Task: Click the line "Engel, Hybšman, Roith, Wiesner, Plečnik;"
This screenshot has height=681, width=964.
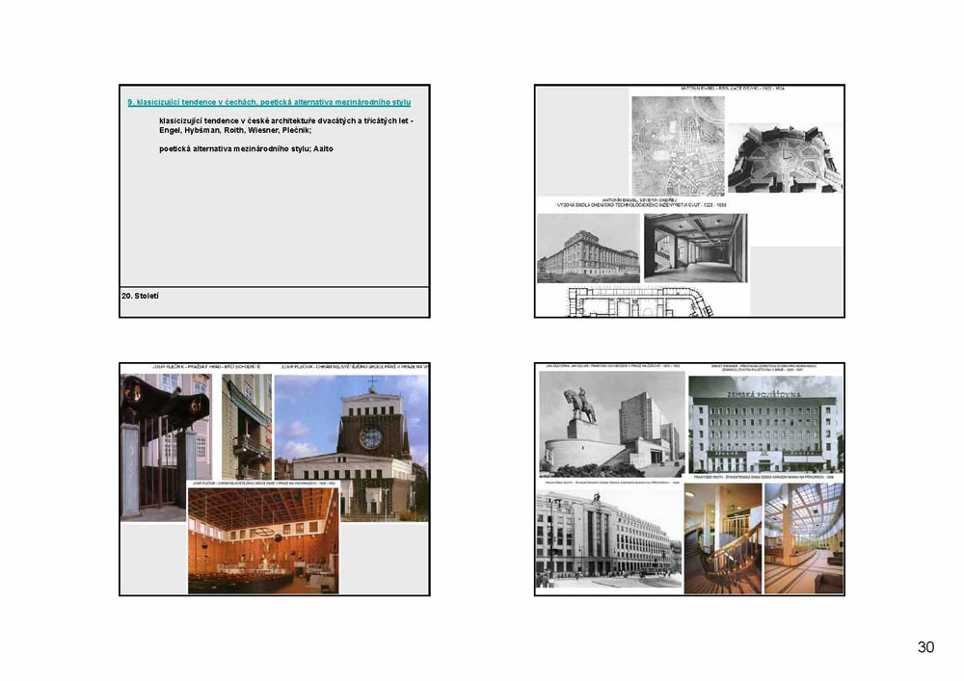Action: coord(235,131)
